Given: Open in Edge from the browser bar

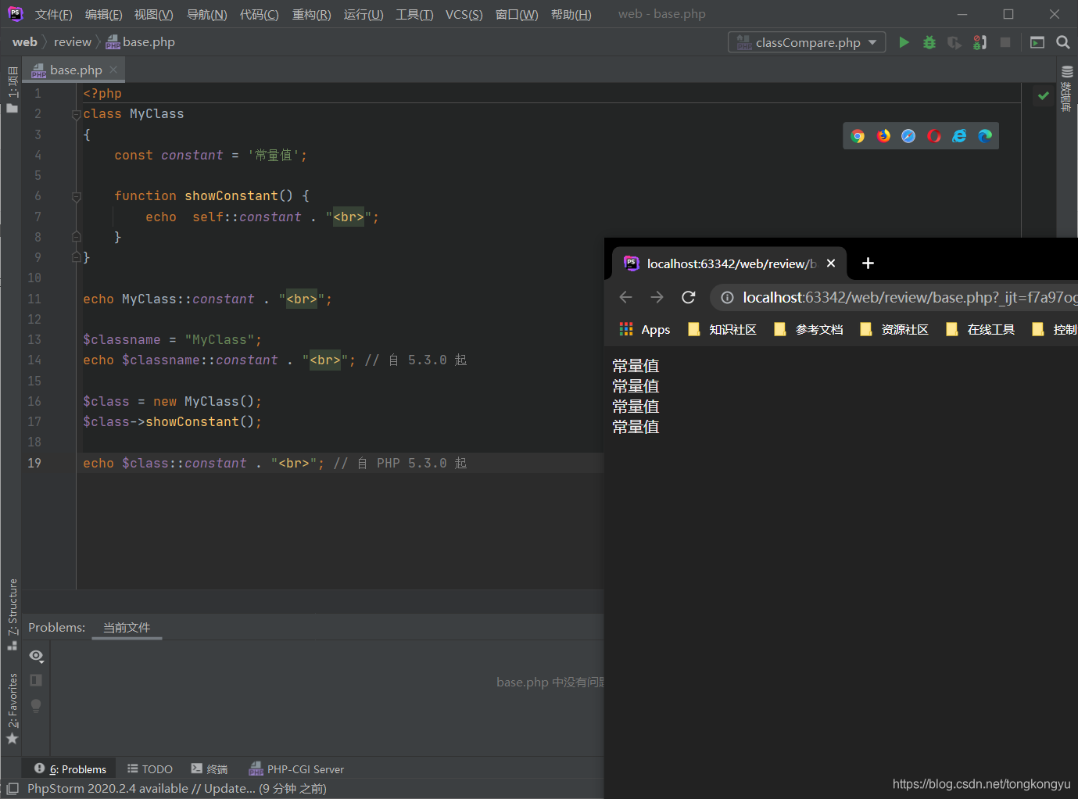Looking at the screenshot, I should 985,136.
